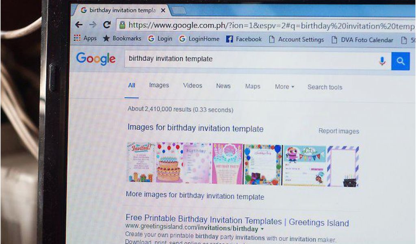This screenshot has width=416, height=244.
Task: Start voice search with the microphone icon
Action: pyautogui.click(x=382, y=61)
